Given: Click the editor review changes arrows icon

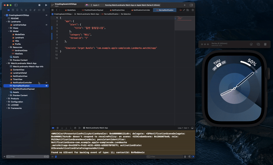Looking at the screenshot, I should (x=184, y=10).
